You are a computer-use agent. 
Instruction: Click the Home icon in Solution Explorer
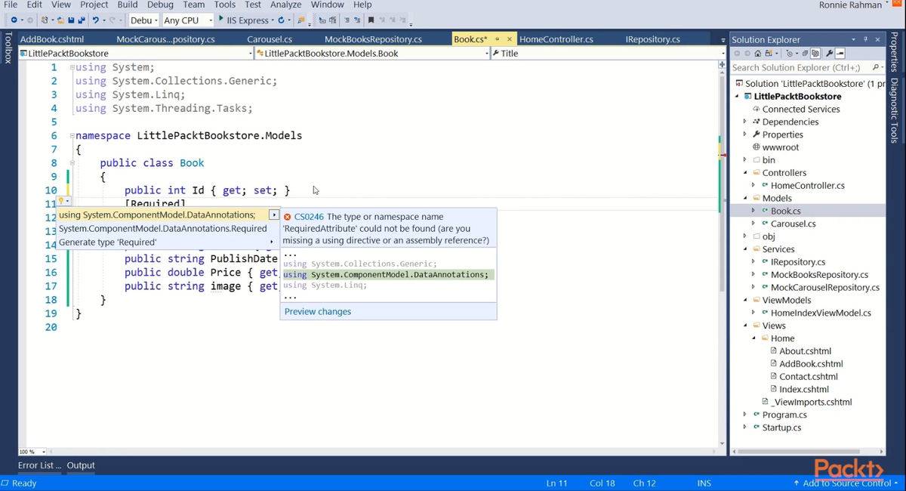click(x=758, y=54)
